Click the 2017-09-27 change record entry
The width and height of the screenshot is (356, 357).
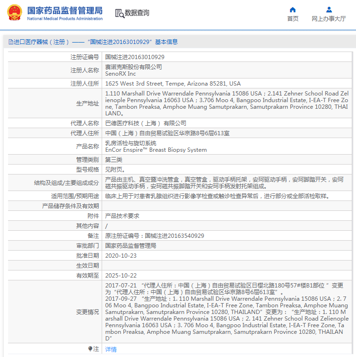tap(227, 319)
